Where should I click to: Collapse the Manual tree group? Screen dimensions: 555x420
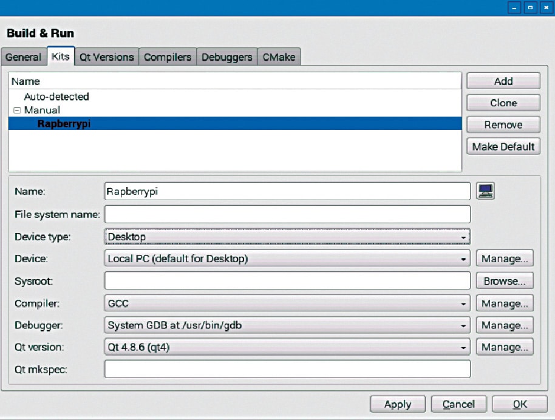tap(17, 110)
